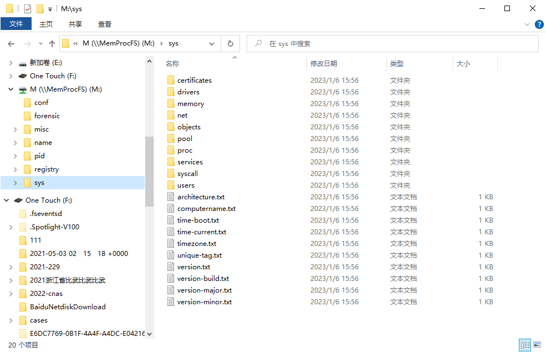The width and height of the screenshot is (546, 352).
Task: Switch to the 主页 ribbon tab
Action: pyautogui.click(x=46, y=24)
